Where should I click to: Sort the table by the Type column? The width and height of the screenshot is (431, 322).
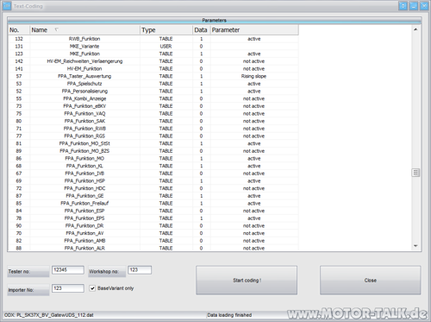(x=166, y=30)
